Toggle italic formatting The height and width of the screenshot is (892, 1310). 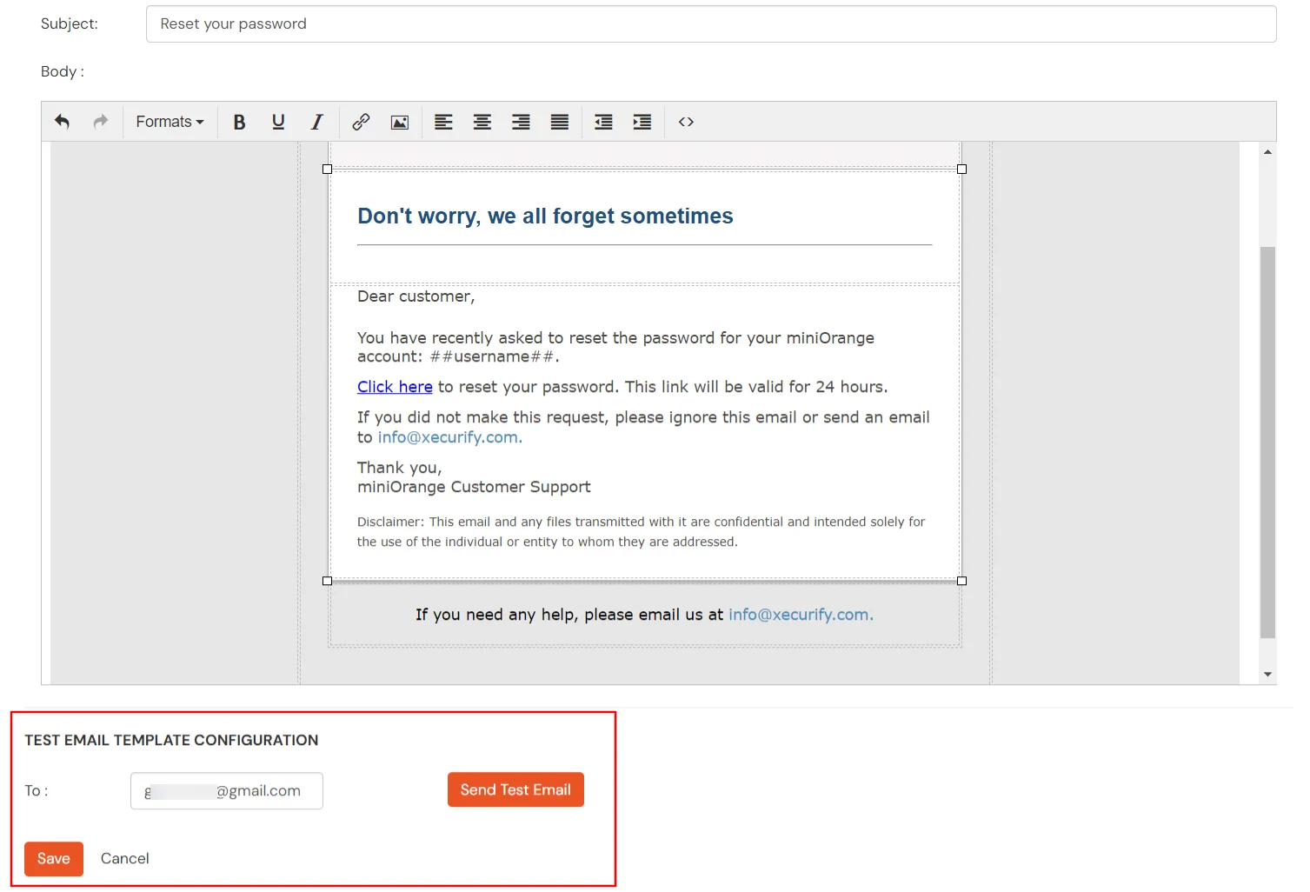tap(316, 122)
